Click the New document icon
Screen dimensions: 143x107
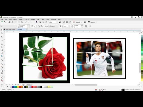[1, 22]
